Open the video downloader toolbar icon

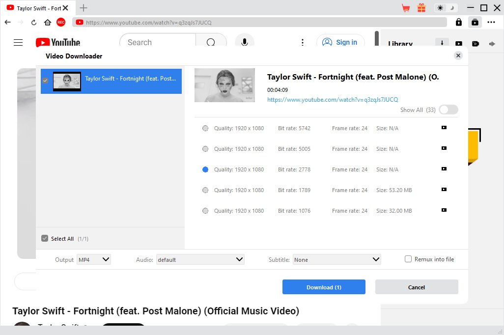[x=475, y=22]
